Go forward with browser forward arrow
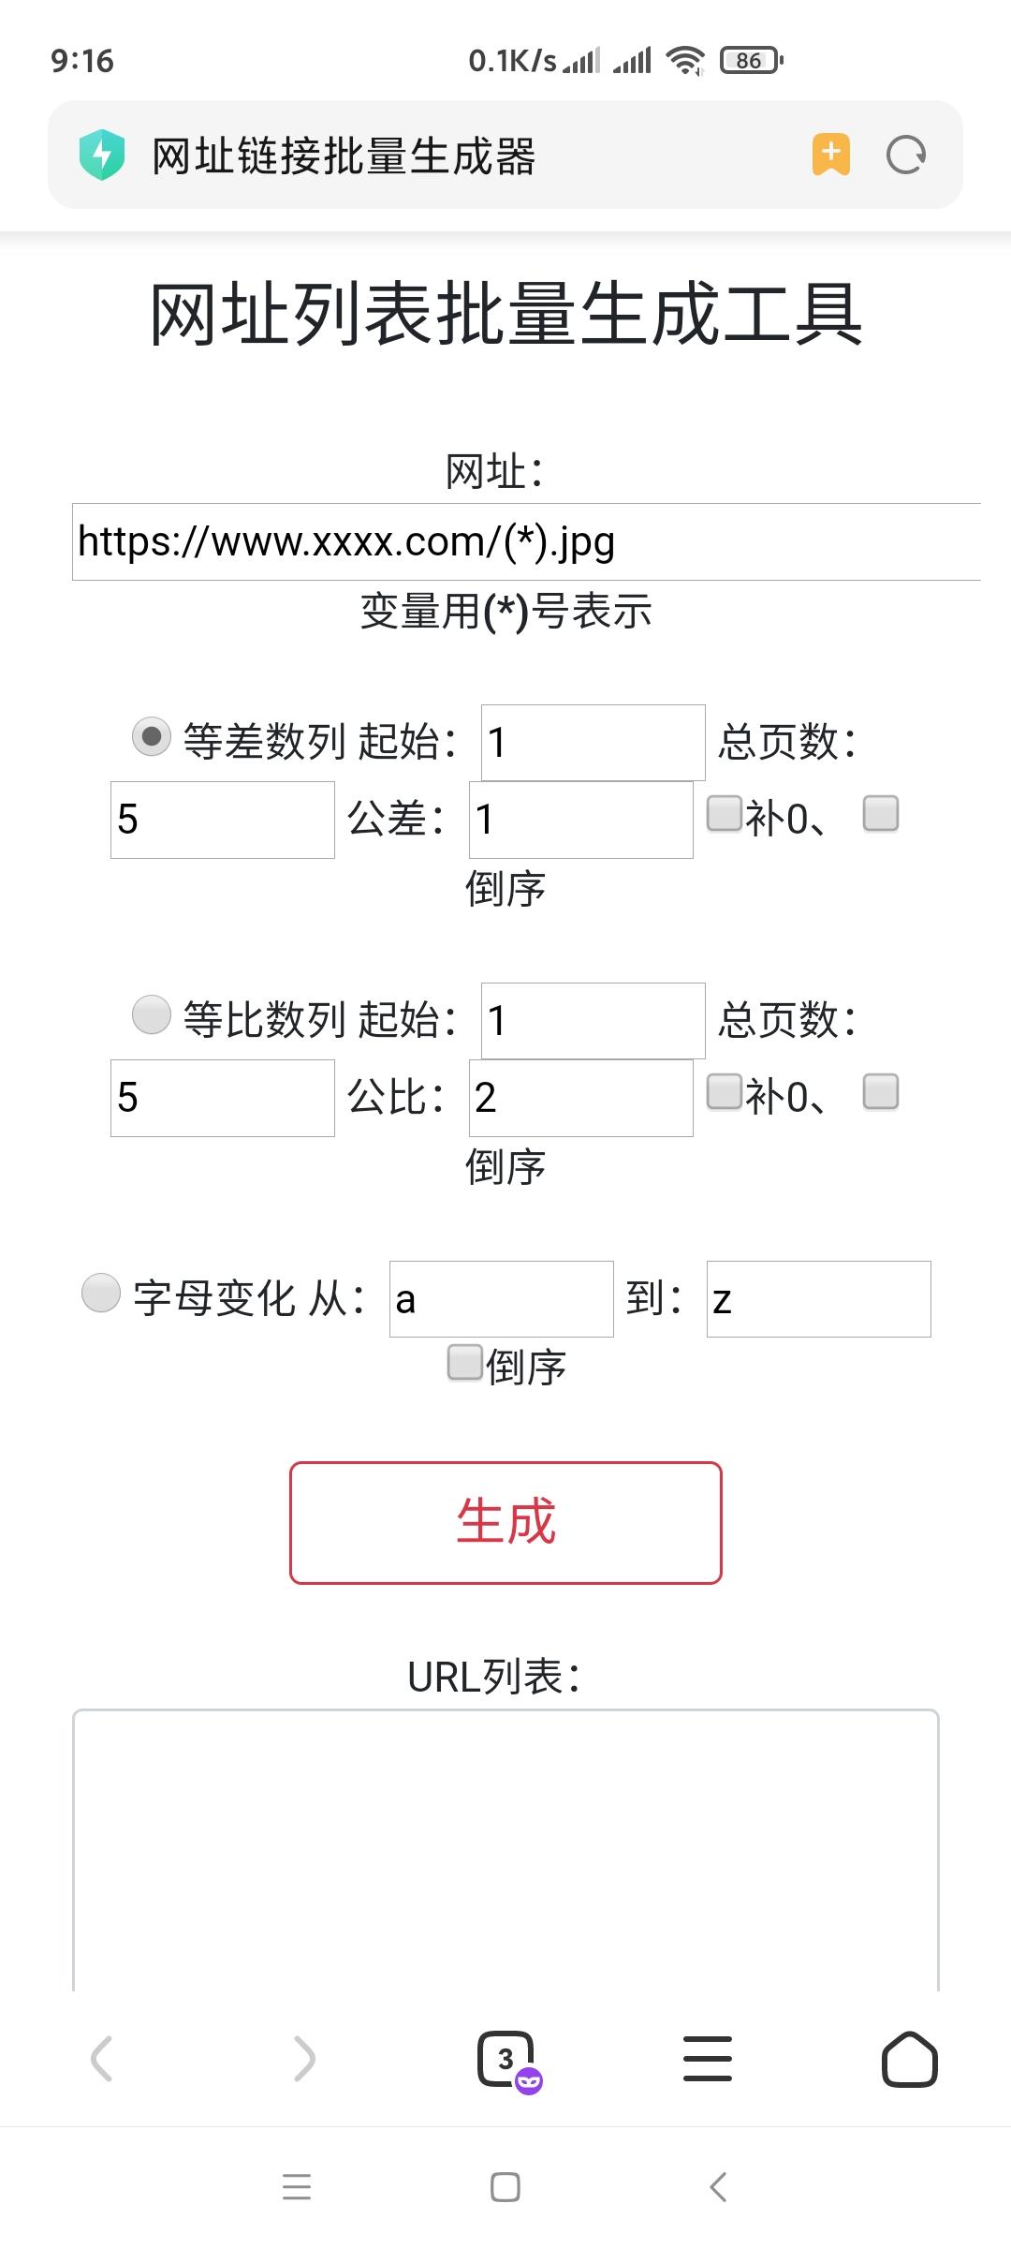This screenshot has height=2248, width=1011. (304, 2059)
